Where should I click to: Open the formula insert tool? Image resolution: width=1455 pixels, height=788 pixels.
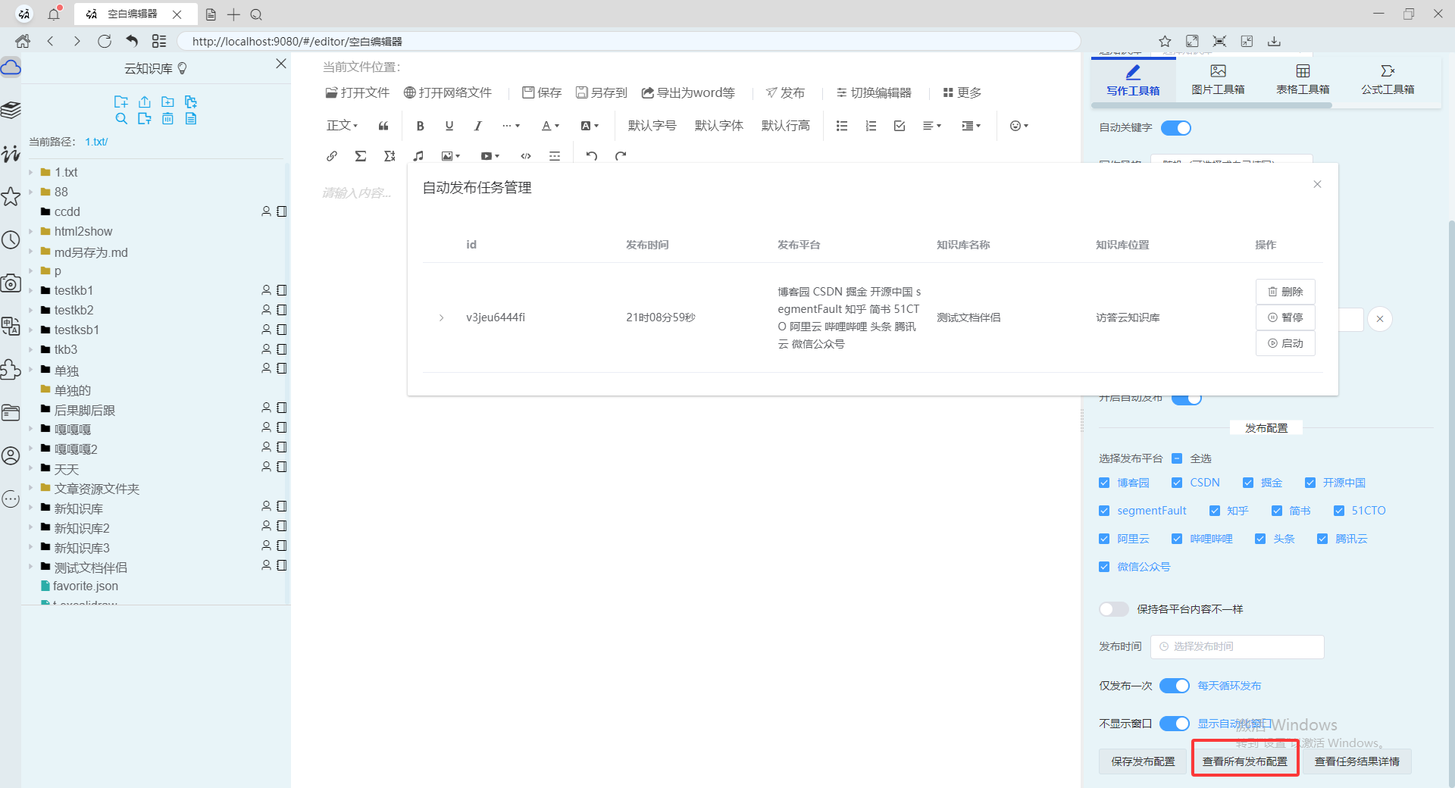(361, 156)
